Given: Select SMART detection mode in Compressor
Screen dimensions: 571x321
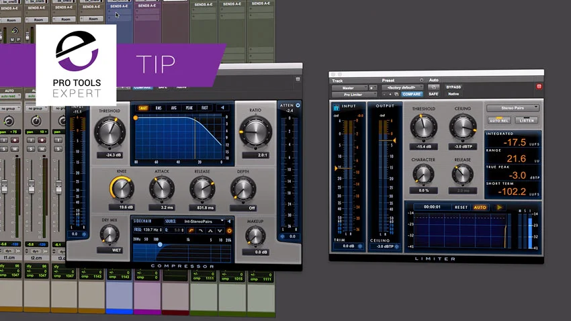Looking at the screenshot, I should (143, 108).
